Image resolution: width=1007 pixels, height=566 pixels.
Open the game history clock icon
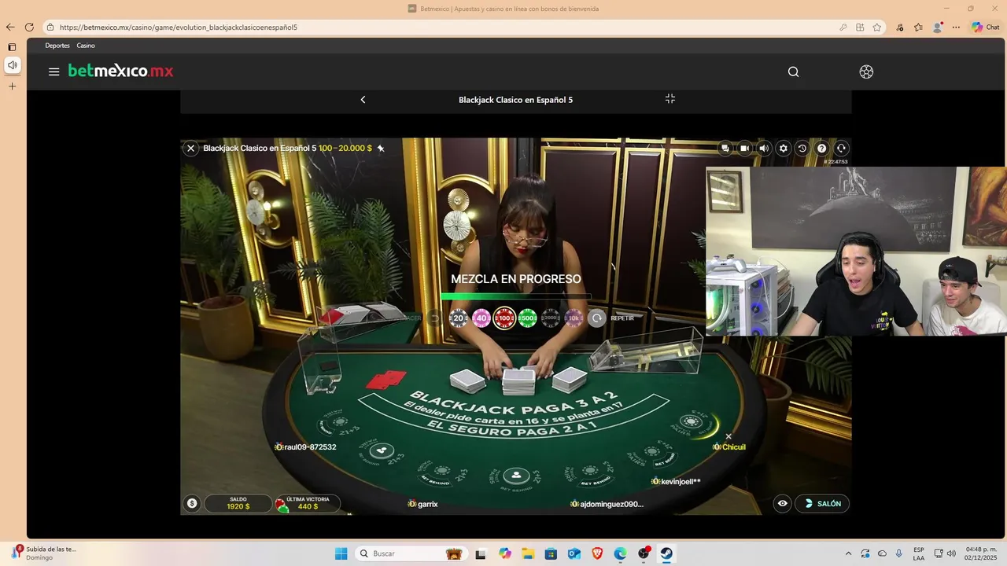(802, 148)
